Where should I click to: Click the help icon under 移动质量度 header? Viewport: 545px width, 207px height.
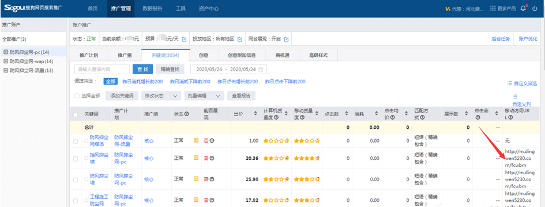pos(302,117)
